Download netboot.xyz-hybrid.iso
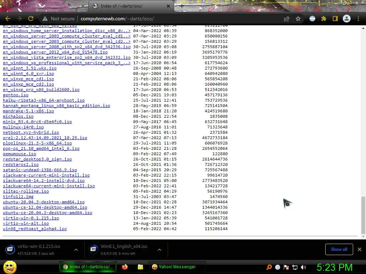The image size is (366, 274). pyautogui.click(x=31, y=133)
